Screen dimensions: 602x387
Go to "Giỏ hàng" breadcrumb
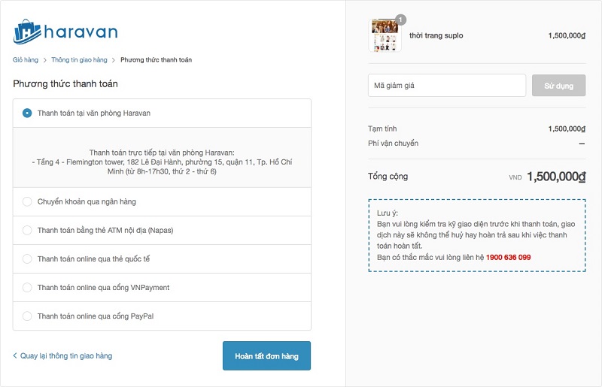(x=26, y=59)
